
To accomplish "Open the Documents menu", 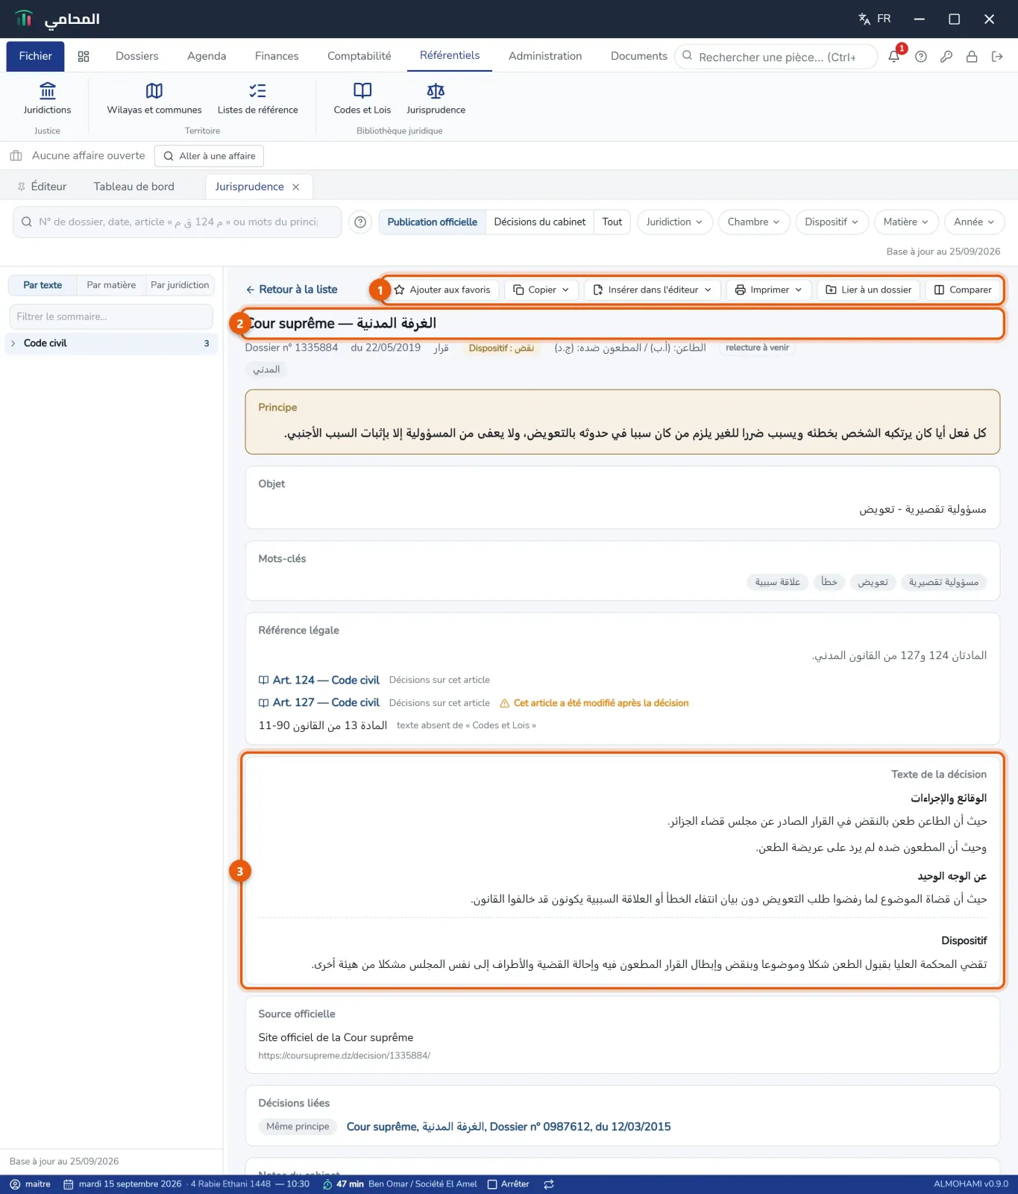I will (x=639, y=56).
